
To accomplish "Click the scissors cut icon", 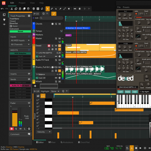I will pyautogui.click(x=12, y=9).
